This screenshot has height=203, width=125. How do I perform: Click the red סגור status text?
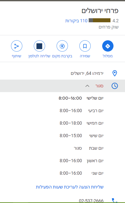pyautogui.click(x=99, y=86)
